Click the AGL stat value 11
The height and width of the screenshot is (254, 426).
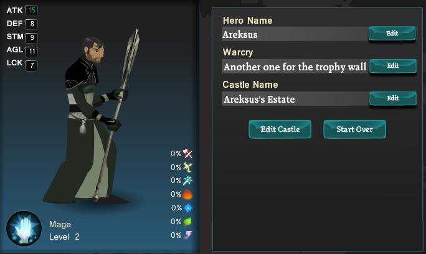[32, 51]
